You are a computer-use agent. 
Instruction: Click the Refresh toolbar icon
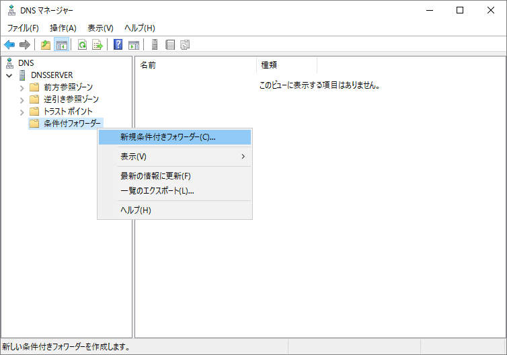82,45
